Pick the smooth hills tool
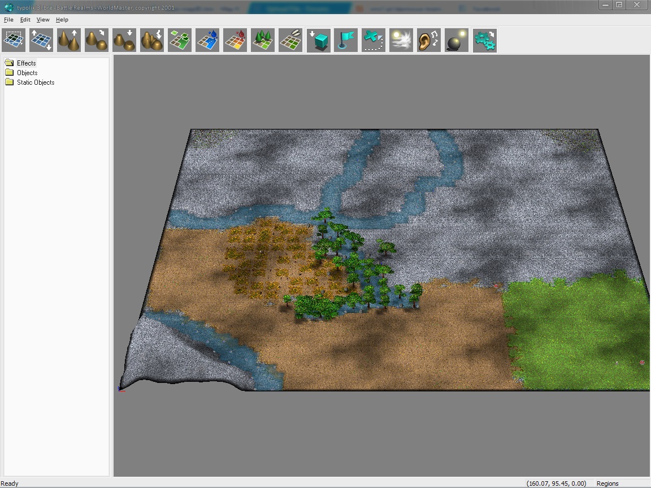 point(96,40)
